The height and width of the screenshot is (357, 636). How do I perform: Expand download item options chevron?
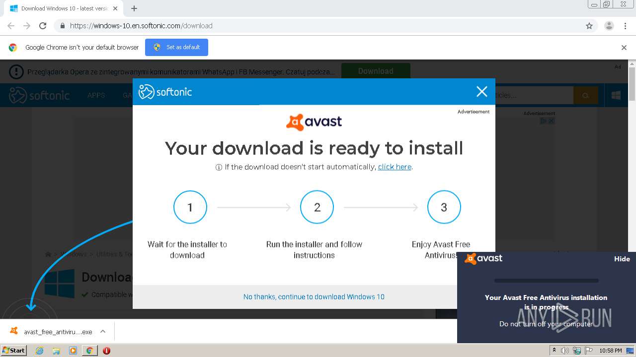103,331
